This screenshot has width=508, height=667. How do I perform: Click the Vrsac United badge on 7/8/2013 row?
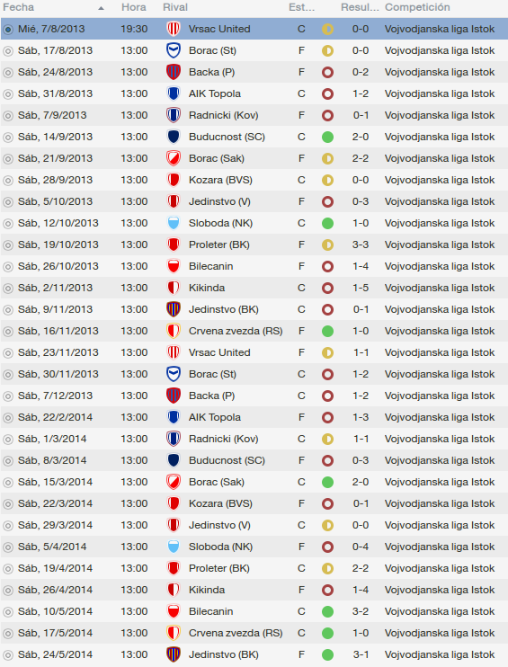click(x=174, y=29)
